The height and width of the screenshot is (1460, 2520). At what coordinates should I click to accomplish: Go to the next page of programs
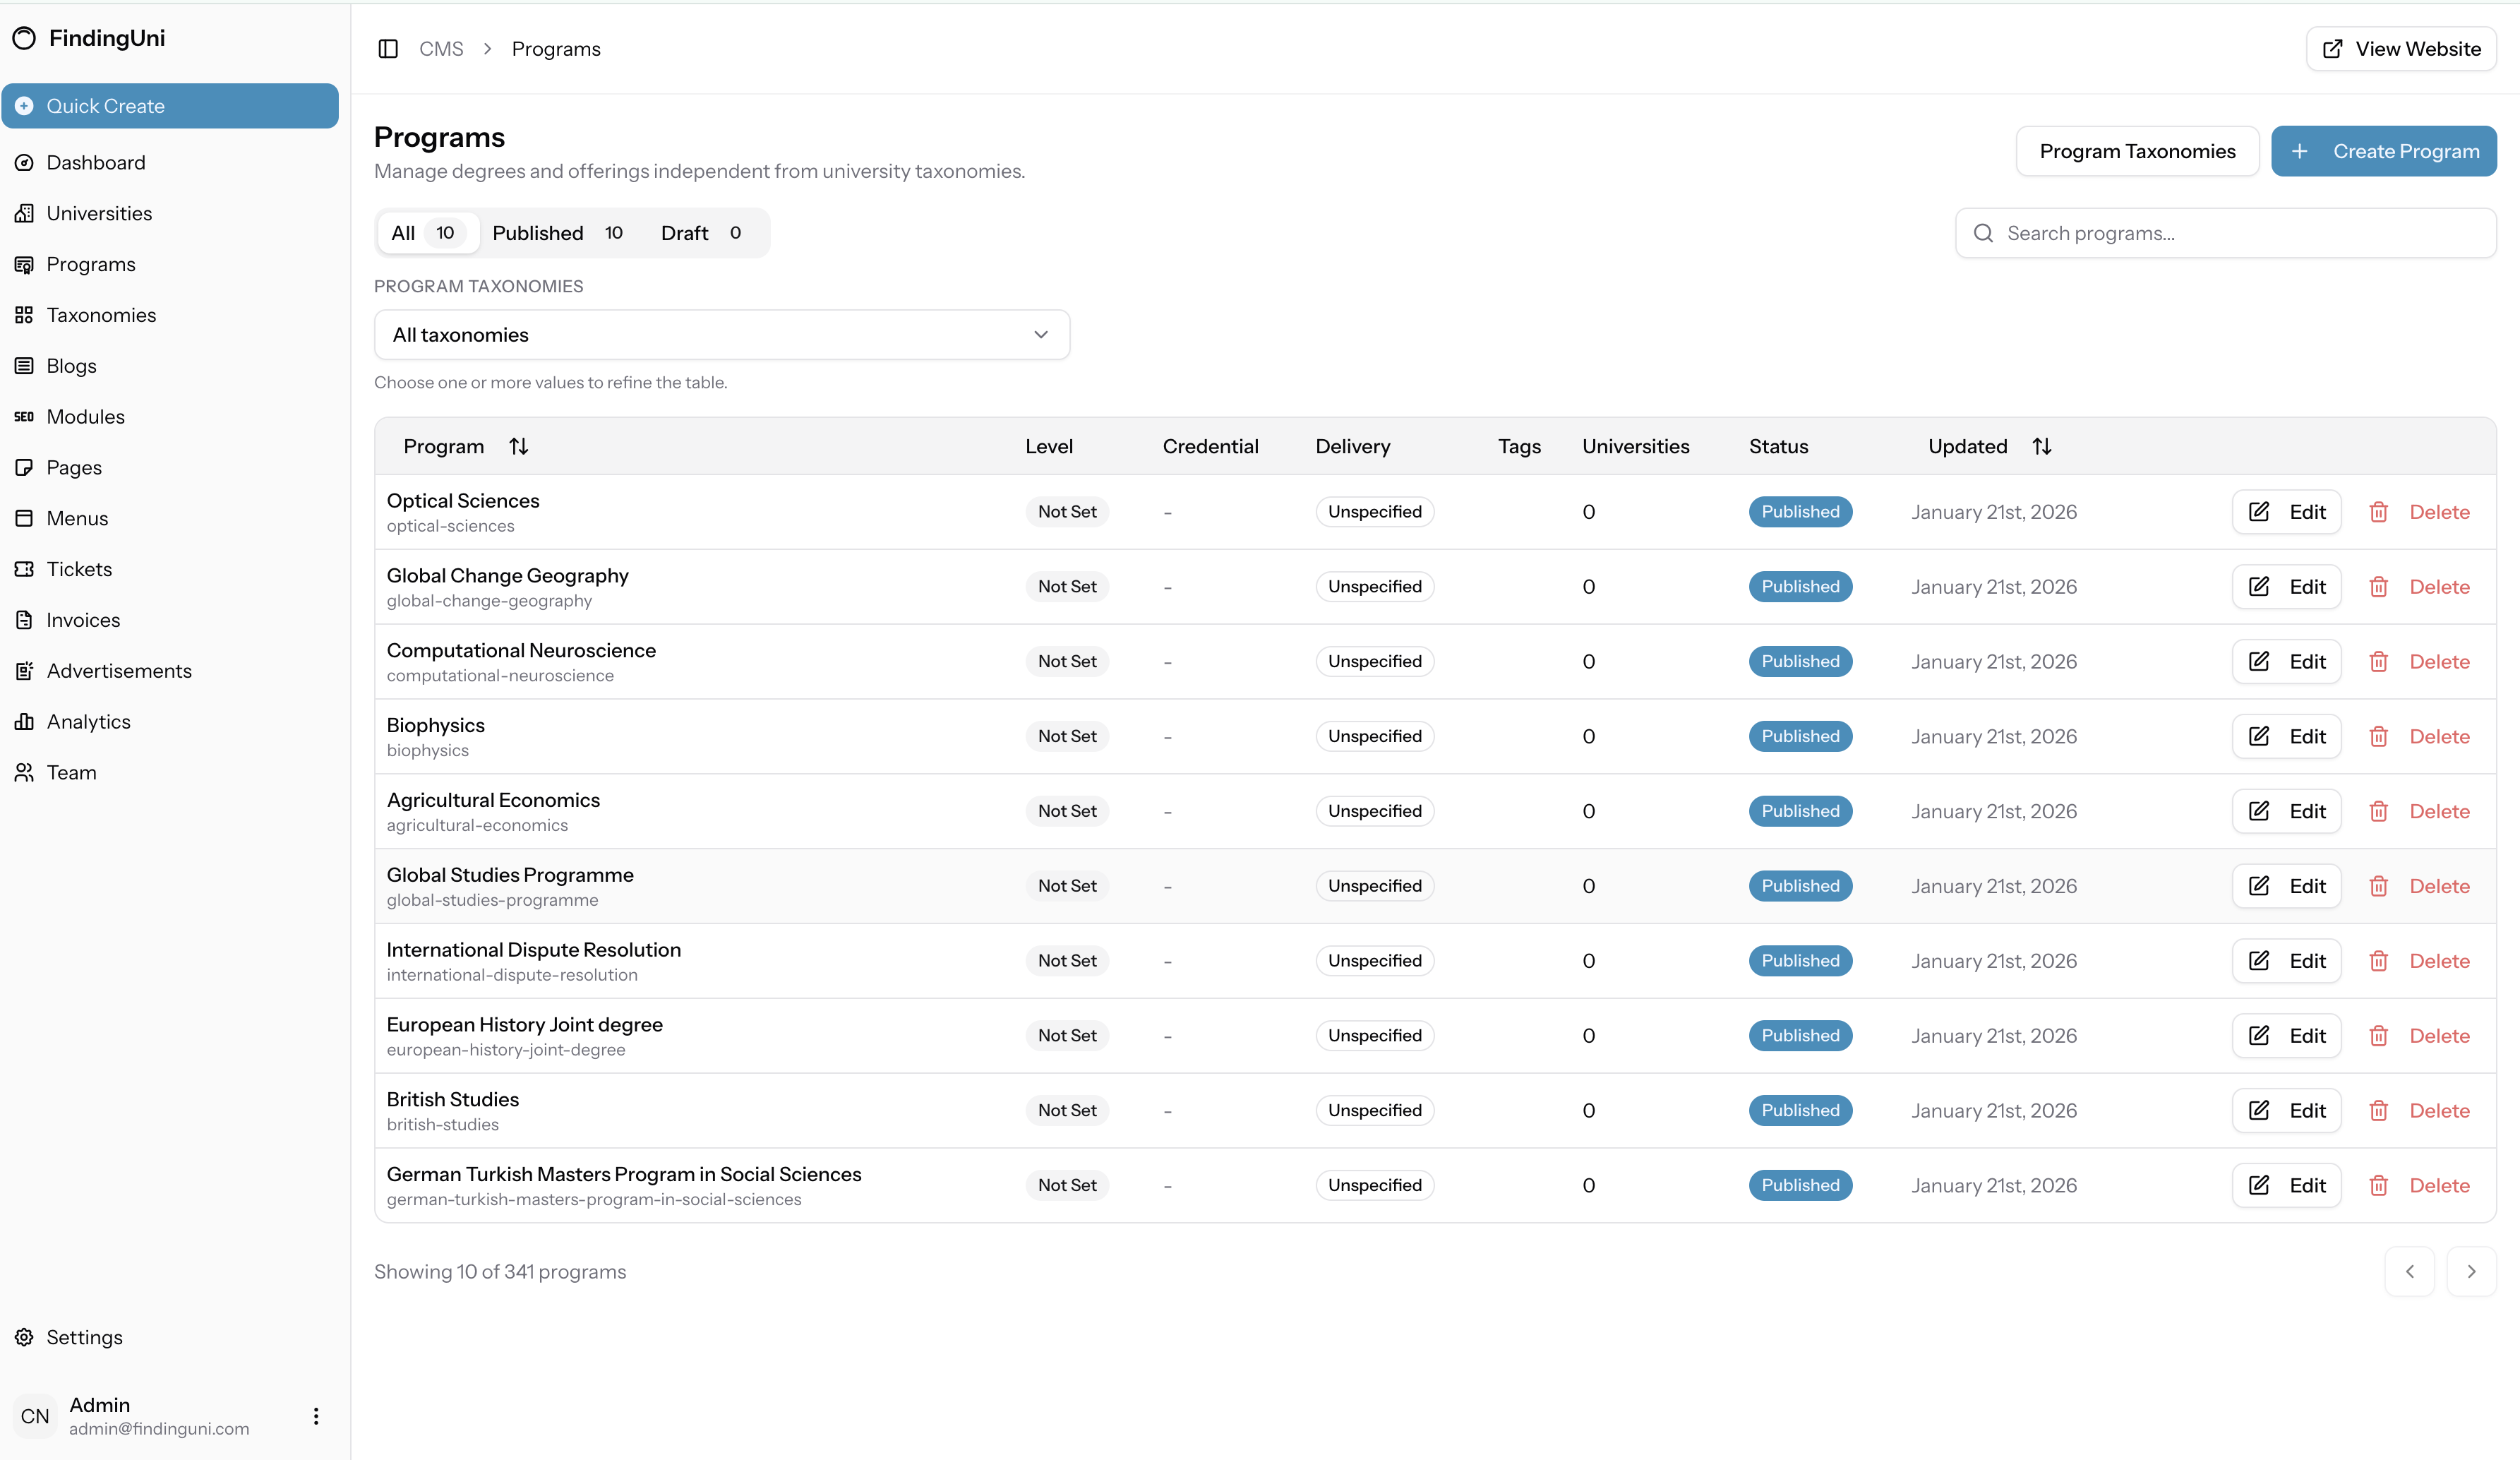click(x=2471, y=1271)
